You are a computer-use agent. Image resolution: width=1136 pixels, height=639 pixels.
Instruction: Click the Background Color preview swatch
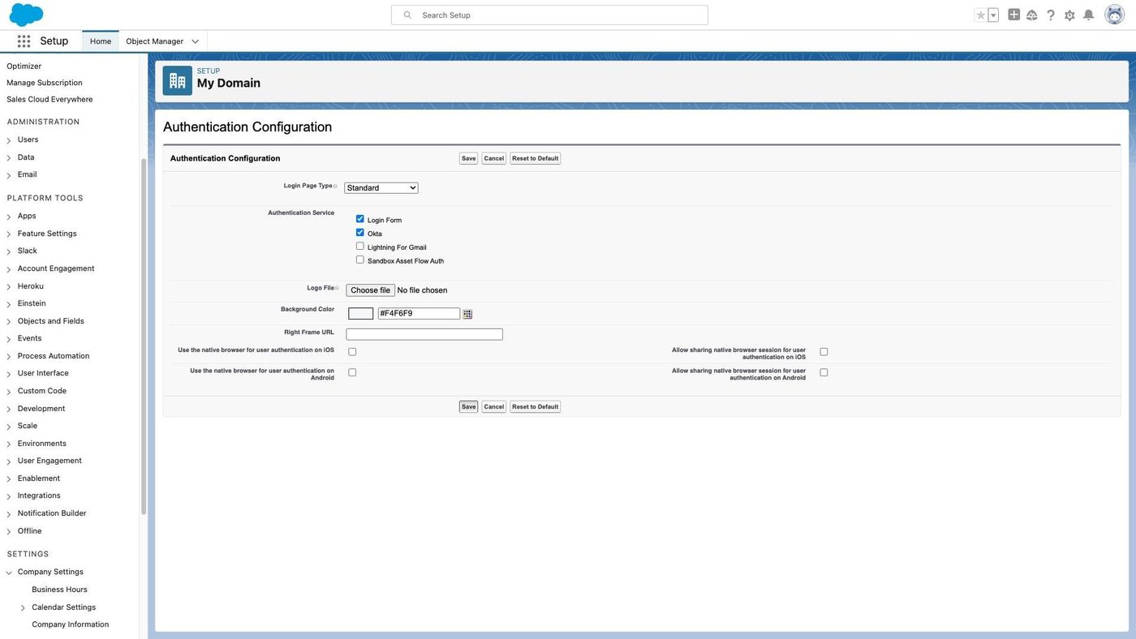(x=360, y=314)
